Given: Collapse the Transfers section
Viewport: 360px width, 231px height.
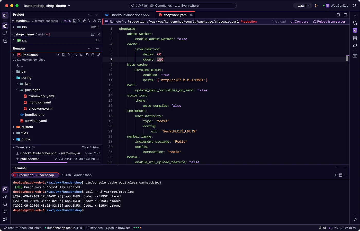Looking at the screenshot, I should tap(14, 147).
